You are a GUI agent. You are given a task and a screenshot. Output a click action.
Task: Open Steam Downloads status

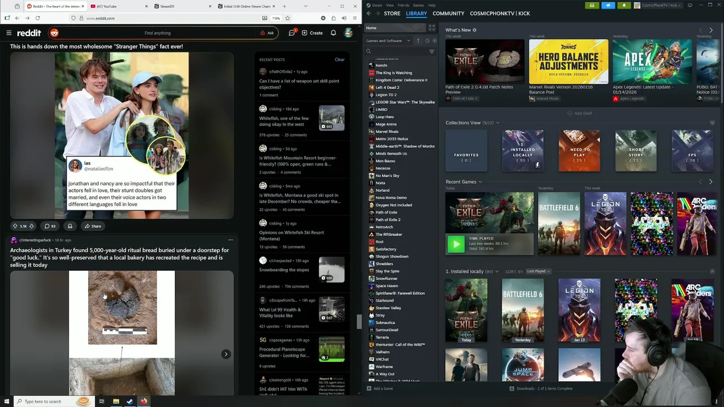coord(541,389)
